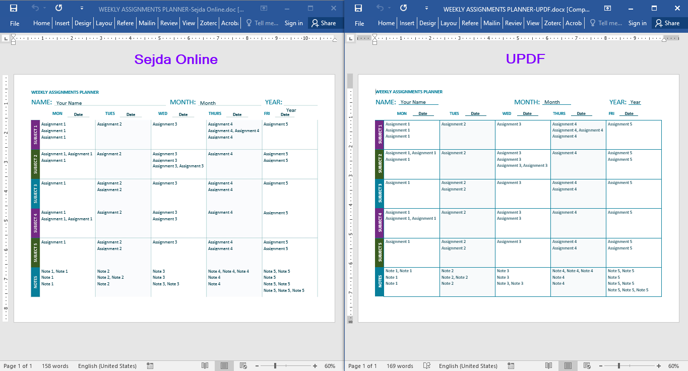Open Layout tab in UPDF window
Image resolution: width=688 pixels, height=371 pixels.
click(449, 23)
